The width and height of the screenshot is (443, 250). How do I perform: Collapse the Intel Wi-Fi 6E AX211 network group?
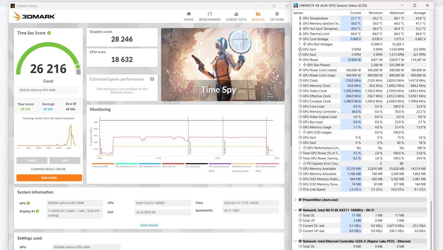[295, 210]
